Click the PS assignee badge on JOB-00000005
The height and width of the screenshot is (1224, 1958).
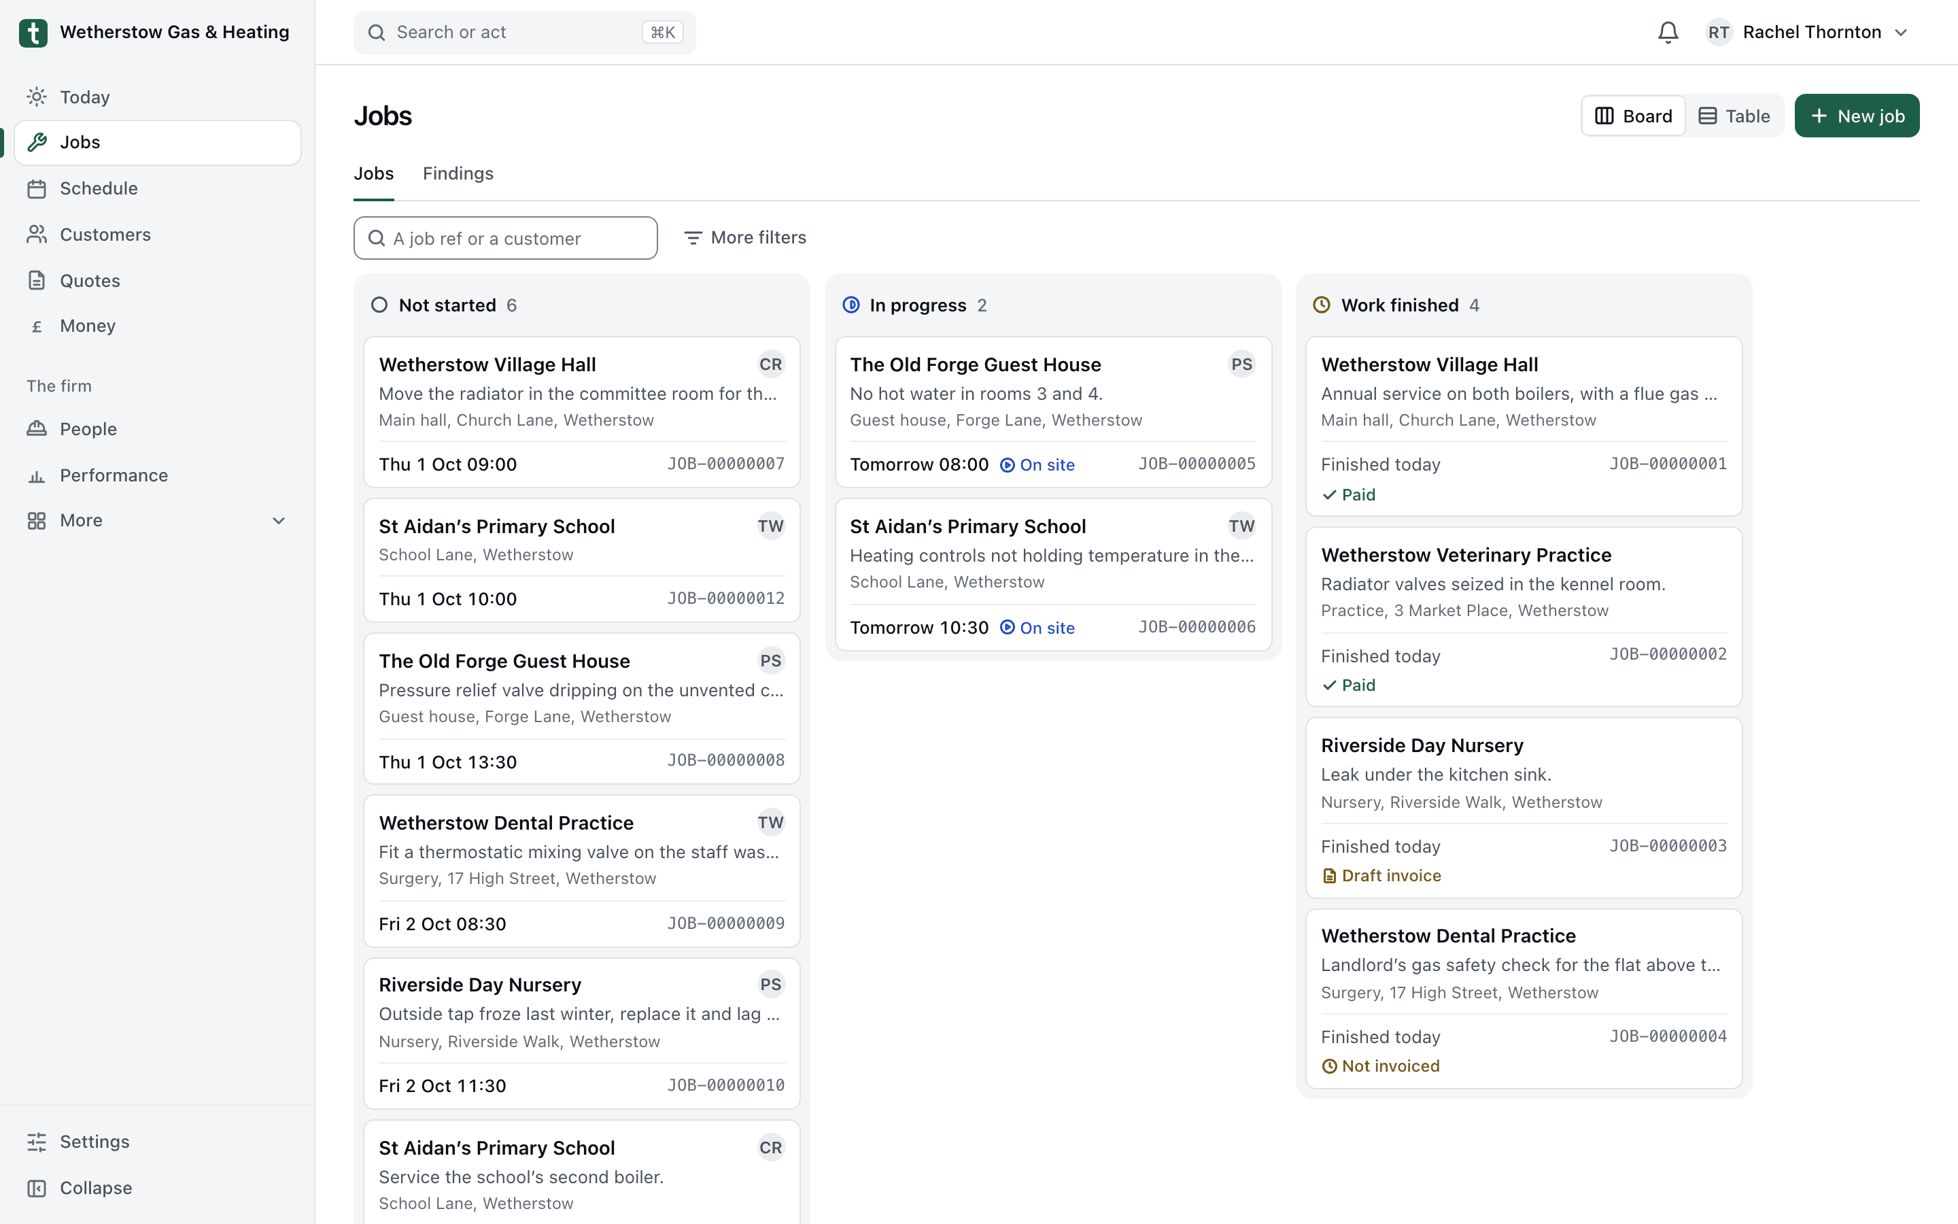pyautogui.click(x=1241, y=364)
